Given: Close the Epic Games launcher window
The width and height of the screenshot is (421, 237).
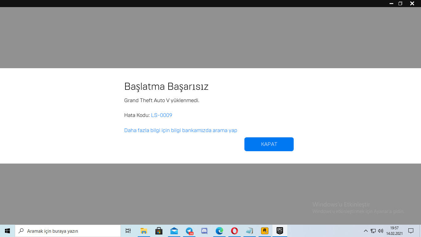Looking at the screenshot, I should (412, 3).
